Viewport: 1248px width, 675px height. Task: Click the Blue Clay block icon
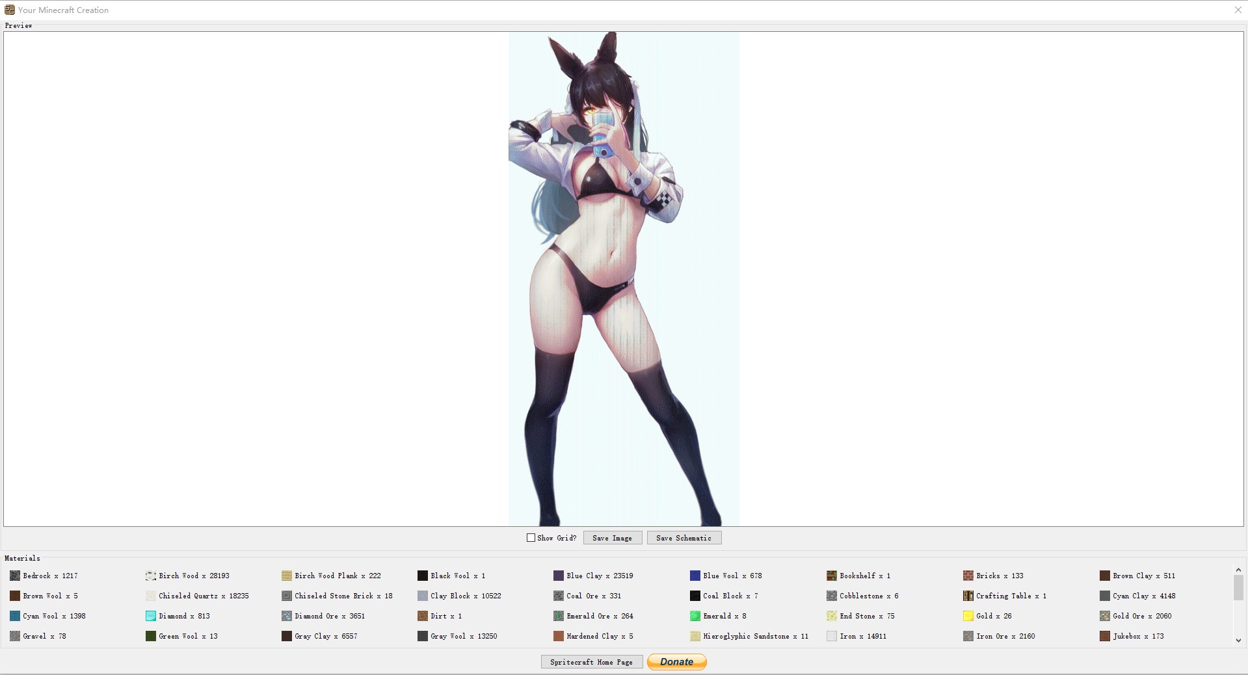[559, 576]
